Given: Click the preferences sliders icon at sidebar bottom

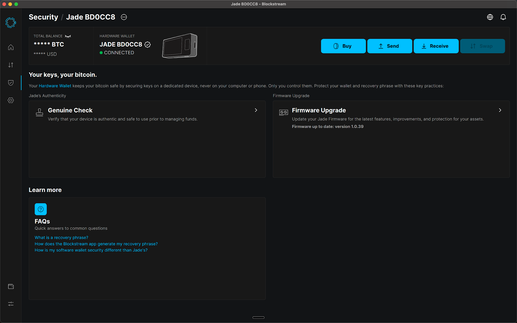Looking at the screenshot, I should pos(11,304).
